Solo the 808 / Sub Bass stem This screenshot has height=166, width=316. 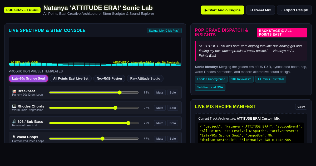pos(173,123)
